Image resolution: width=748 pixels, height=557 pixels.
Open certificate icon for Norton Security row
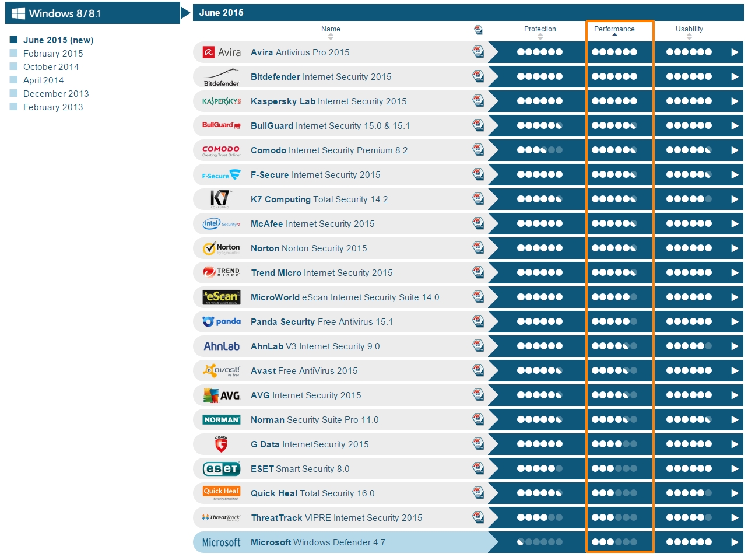pyautogui.click(x=478, y=248)
